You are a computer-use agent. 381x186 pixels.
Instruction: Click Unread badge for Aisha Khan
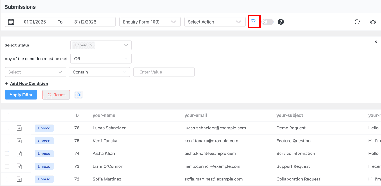pos(44,154)
